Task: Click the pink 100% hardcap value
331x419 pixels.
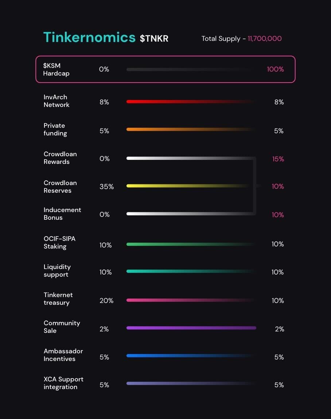Action: tap(275, 69)
